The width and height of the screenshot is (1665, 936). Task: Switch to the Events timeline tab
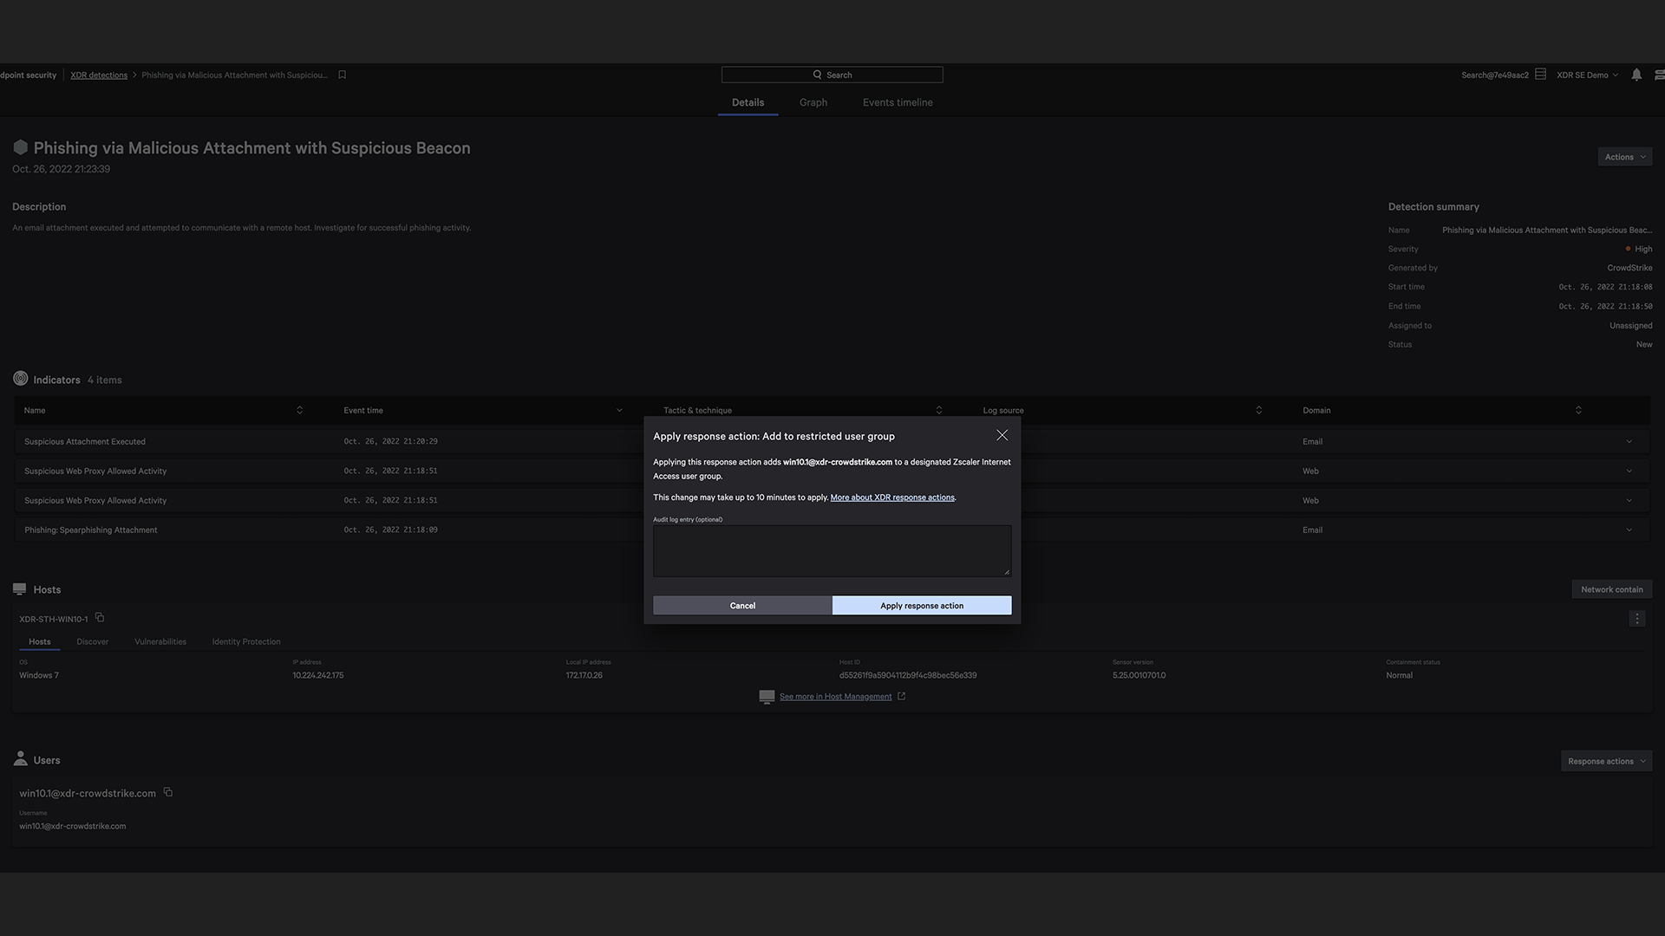897,102
